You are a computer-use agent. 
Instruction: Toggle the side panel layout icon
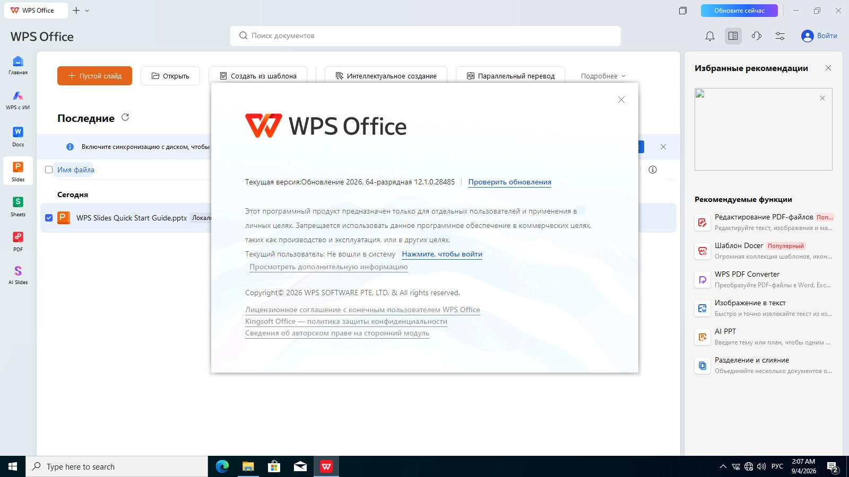(733, 36)
